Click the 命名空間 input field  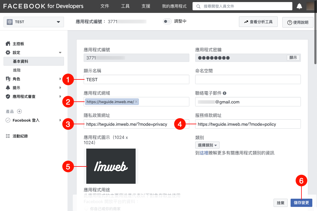click(248, 79)
